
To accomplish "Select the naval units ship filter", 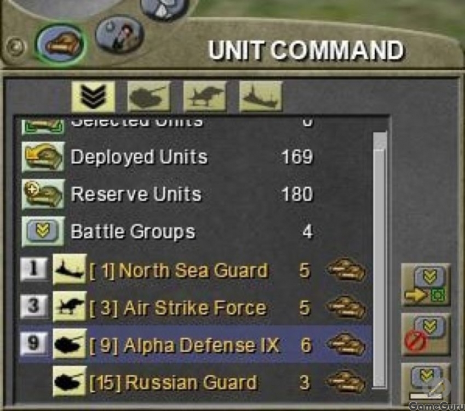I will click(261, 97).
